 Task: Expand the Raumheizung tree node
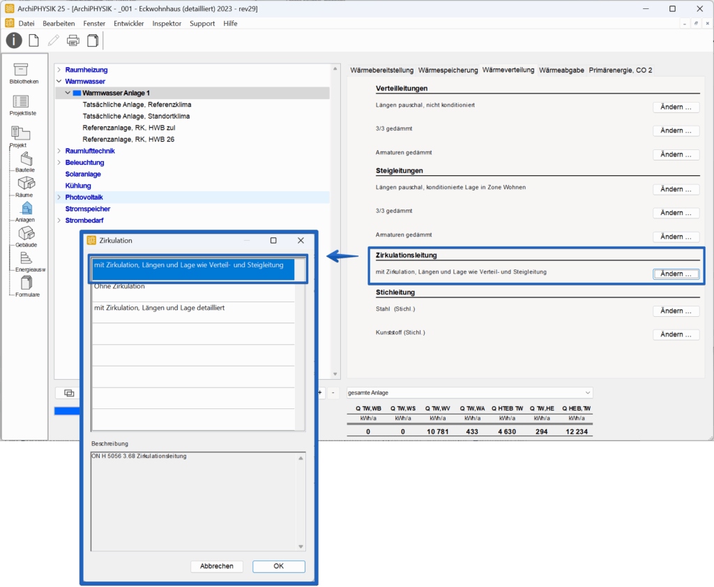click(59, 70)
